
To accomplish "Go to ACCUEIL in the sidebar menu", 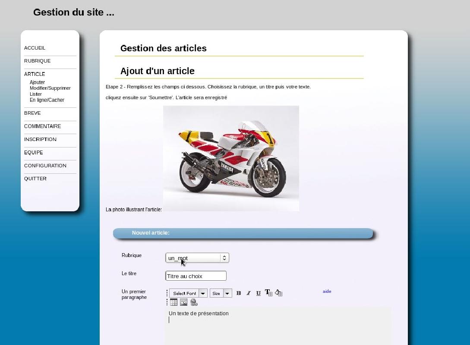I will pos(35,48).
